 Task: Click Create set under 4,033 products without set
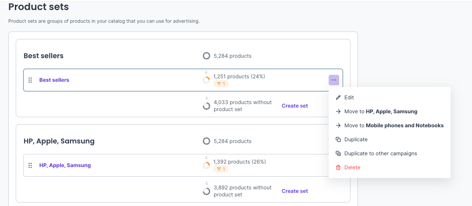(x=295, y=106)
